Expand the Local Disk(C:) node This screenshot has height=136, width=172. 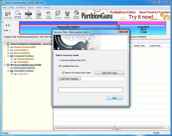click(x=8, y=50)
